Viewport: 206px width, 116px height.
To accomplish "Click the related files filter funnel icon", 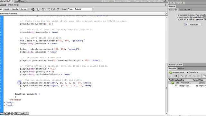I will [165, 5].
